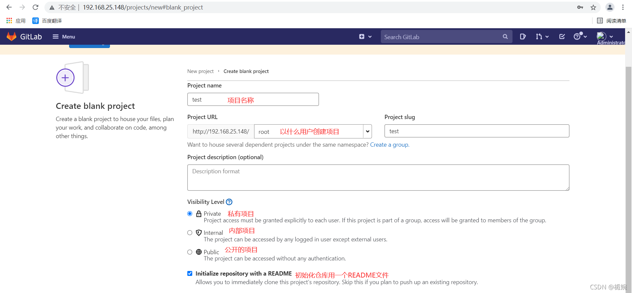Select the Internal visibility radio
The width and height of the screenshot is (632, 293).
pyautogui.click(x=190, y=233)
